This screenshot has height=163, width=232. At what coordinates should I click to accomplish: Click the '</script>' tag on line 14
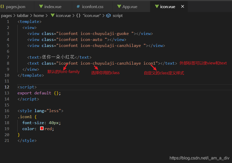click(28, 99)
